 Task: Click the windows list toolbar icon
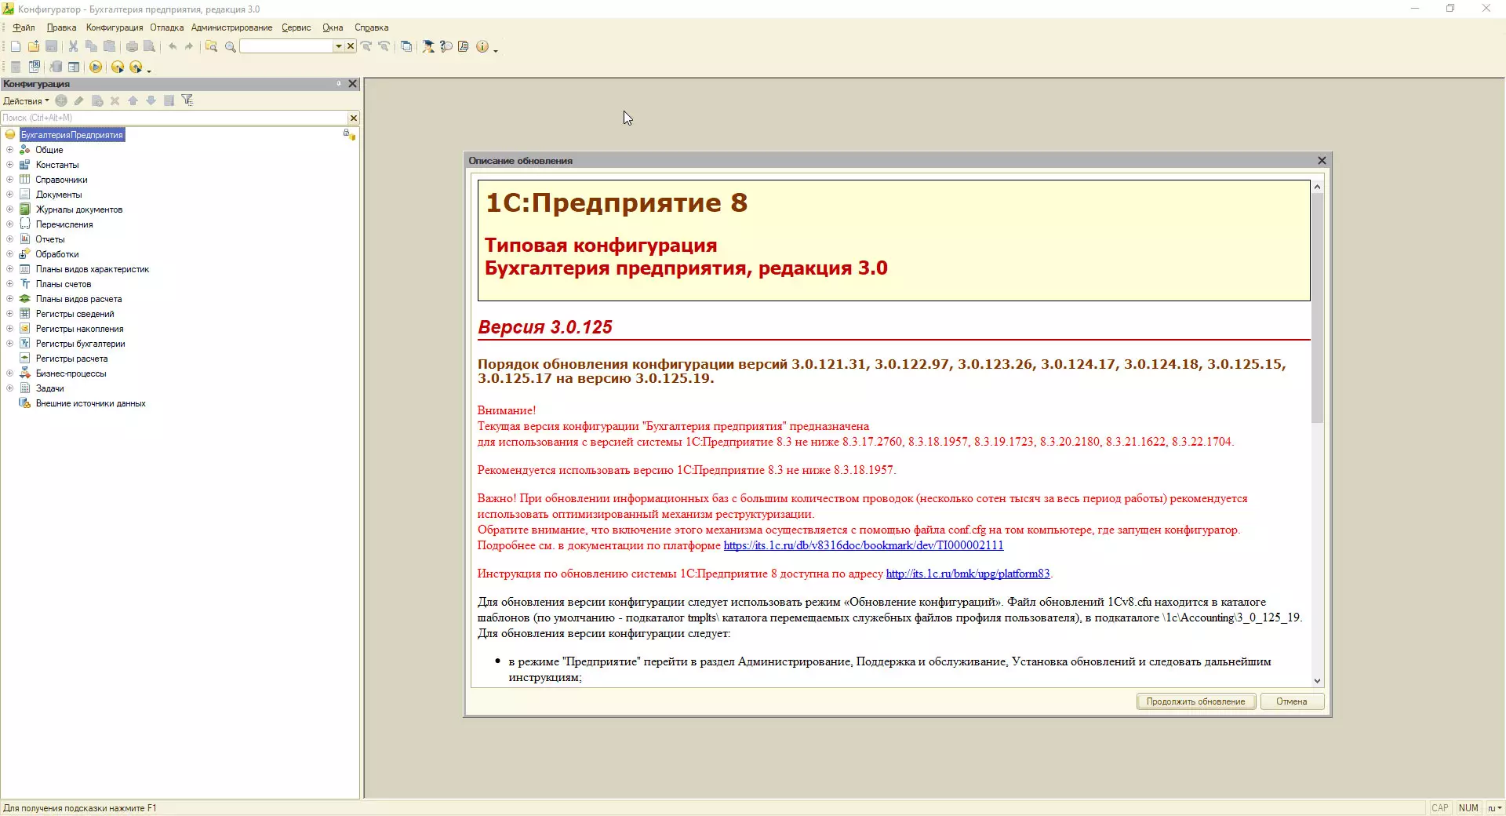406,46
